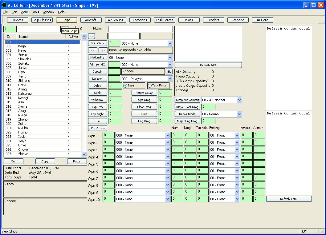
Task: Open the View menu
Action: click(x=24, y=12)
